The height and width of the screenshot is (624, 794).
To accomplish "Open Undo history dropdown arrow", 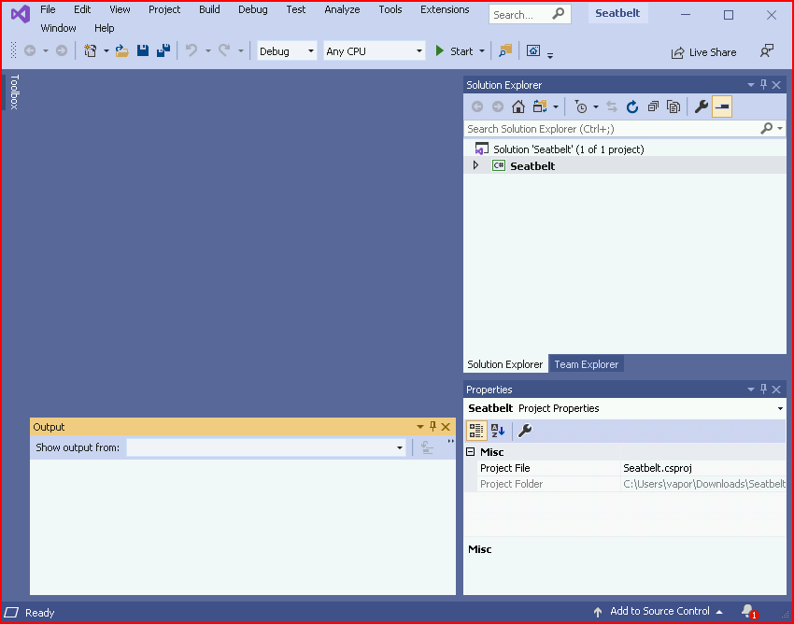I will click(x=207, y=50).
